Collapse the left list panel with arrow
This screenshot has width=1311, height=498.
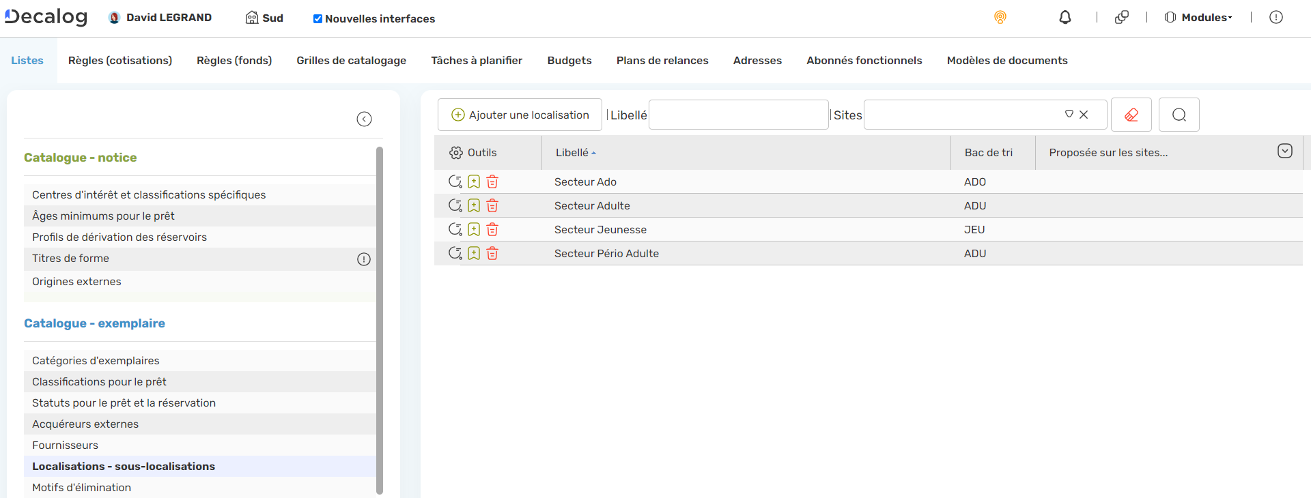point(364,119)
